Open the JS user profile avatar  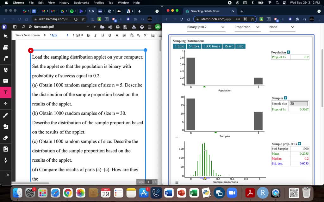pos(158,27)
